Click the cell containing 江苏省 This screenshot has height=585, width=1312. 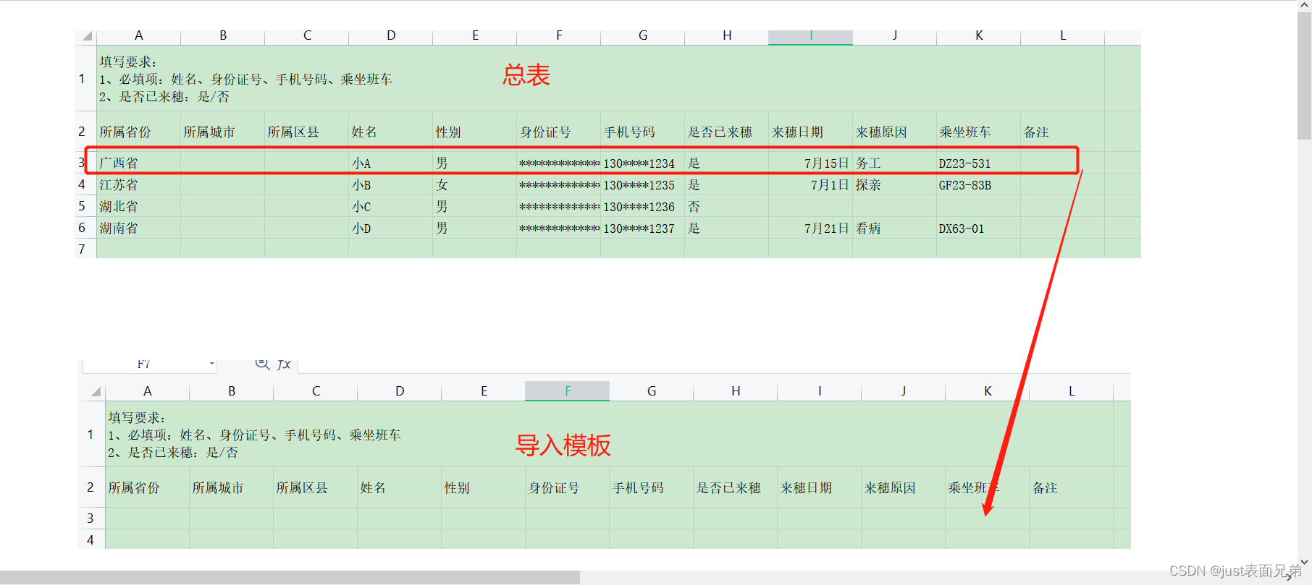point(138,185)
